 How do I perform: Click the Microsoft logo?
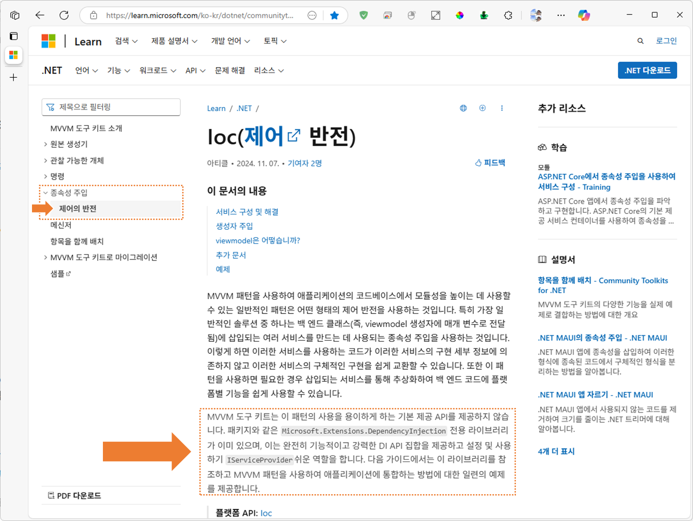(49, 41)
